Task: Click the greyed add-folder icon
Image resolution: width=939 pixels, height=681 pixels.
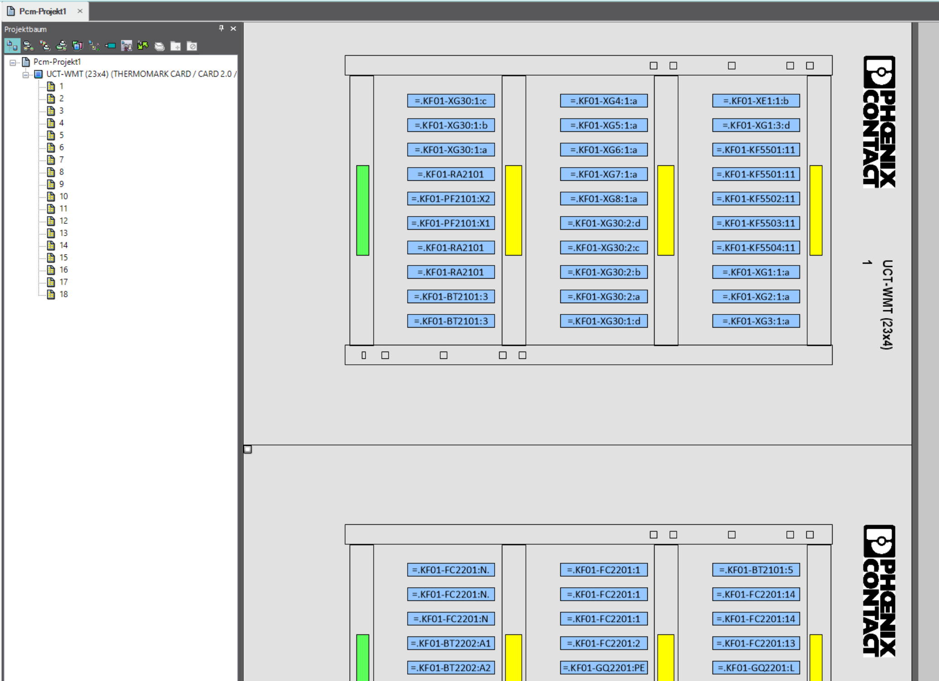Action: coord(175,46)
